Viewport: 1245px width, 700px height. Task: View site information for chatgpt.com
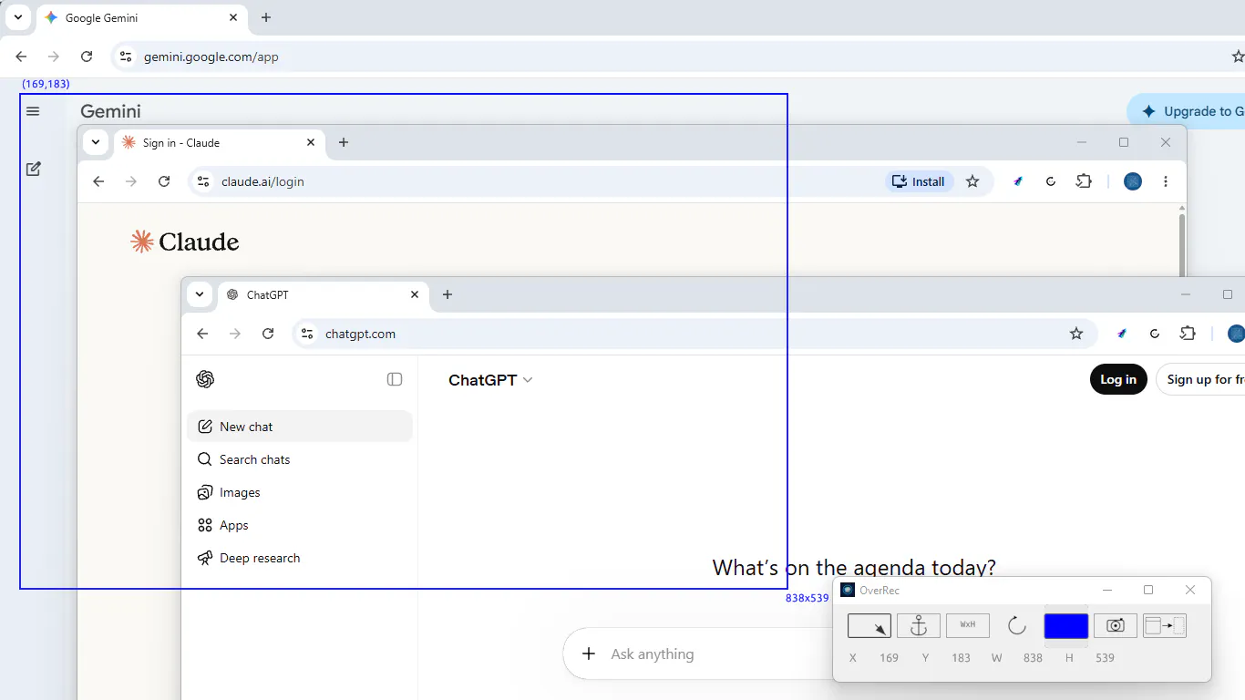307,334
